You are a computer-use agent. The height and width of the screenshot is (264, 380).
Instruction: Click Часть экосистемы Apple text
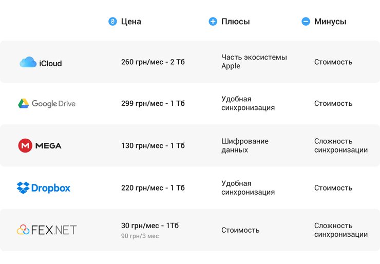click(254, 62)
